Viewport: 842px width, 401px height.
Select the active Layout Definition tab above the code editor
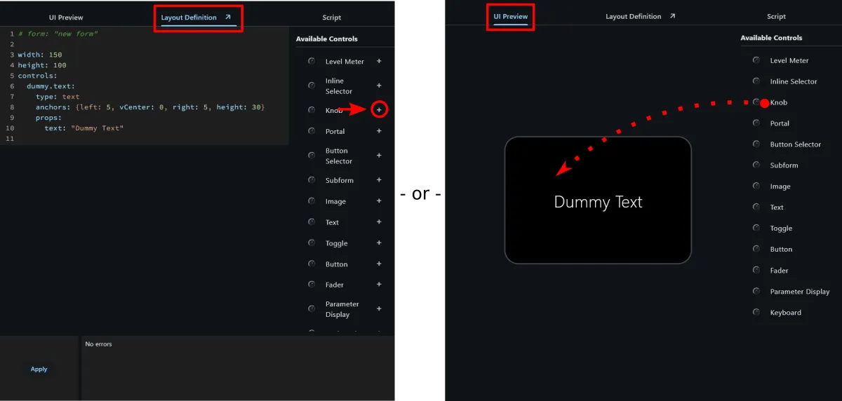pyautogui.click(x=189, y=18)
